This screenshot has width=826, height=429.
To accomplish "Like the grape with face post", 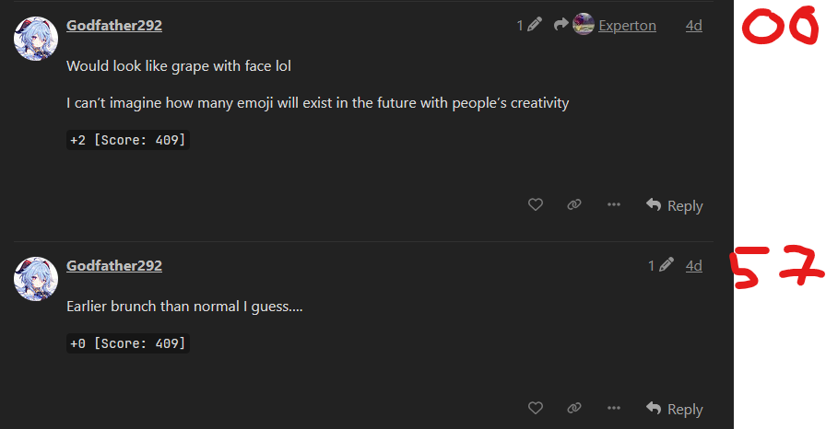I will 536,205.
